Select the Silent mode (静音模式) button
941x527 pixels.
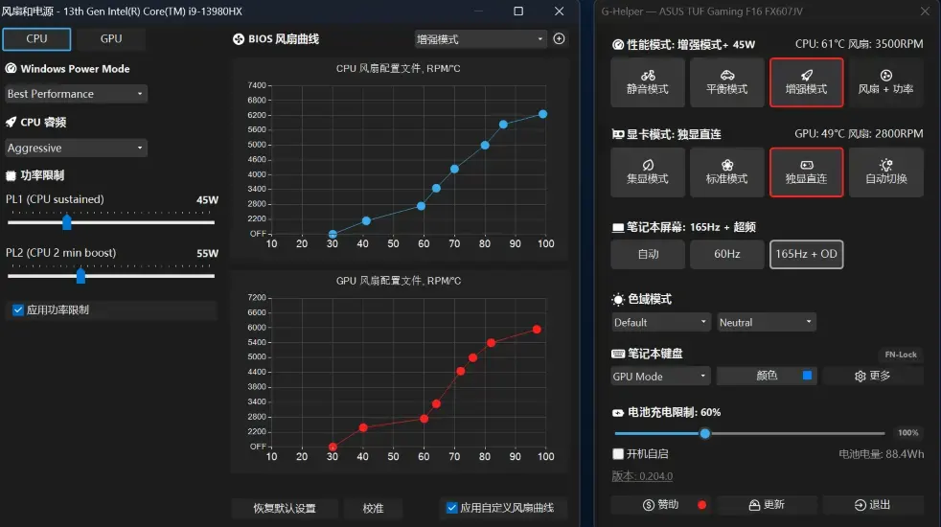tap(648, 82)
